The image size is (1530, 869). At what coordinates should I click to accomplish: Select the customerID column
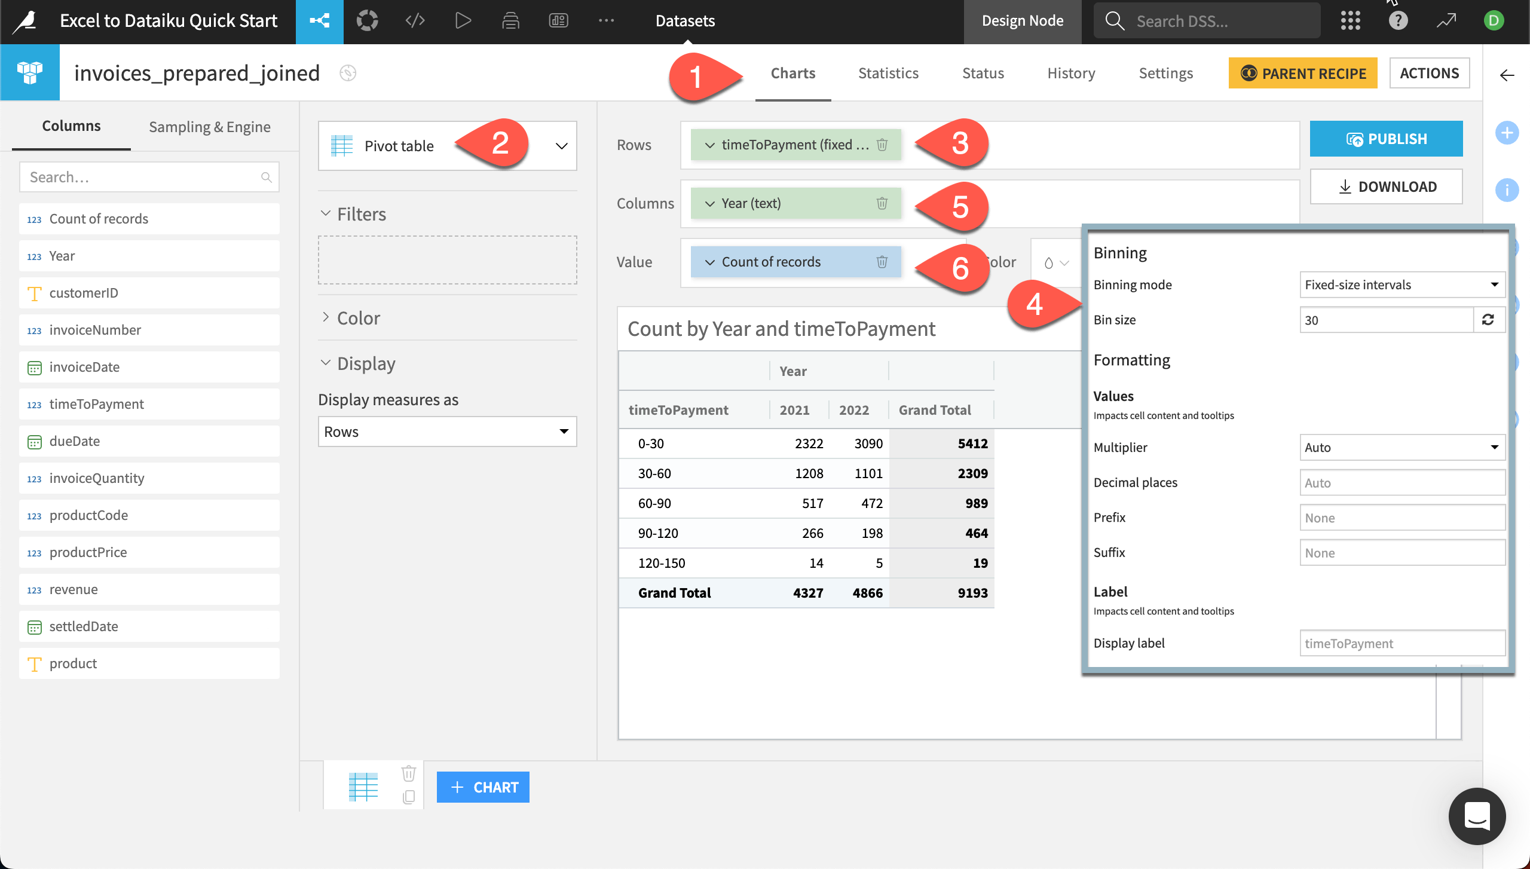[149, 293]
